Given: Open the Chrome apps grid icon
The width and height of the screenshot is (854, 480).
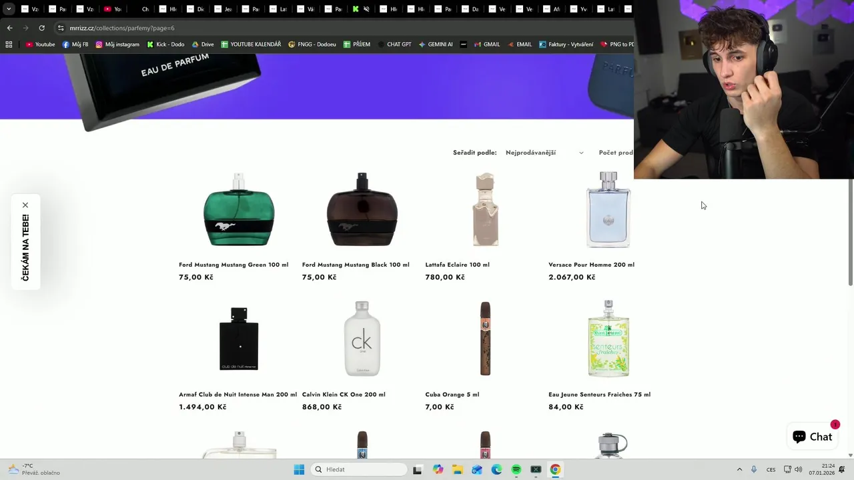Looking at the screenshot, I should point(9,45).
